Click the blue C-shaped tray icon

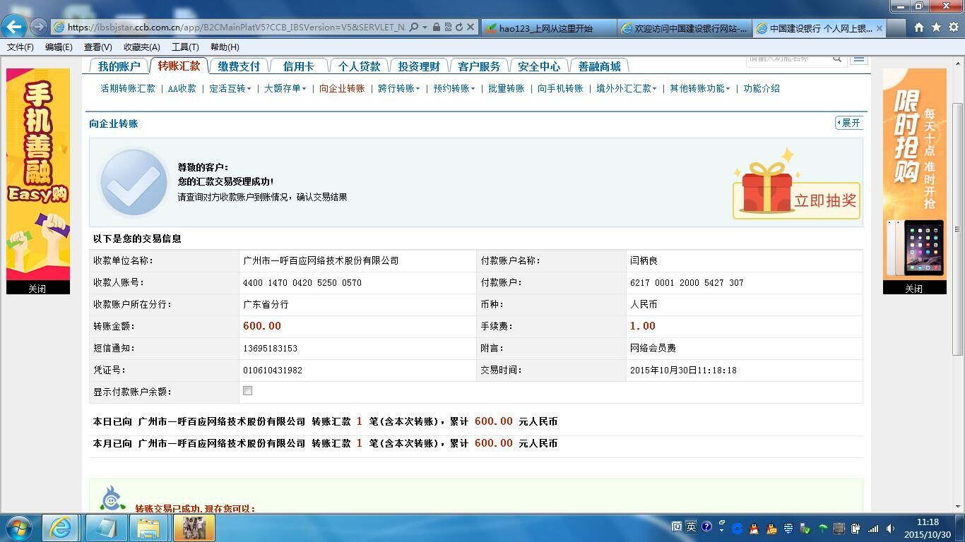click(x=737, y=529)
